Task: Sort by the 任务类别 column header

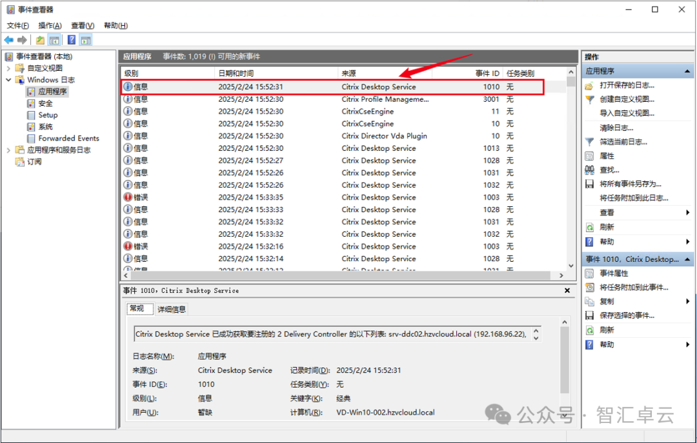Action: (534, 74)
